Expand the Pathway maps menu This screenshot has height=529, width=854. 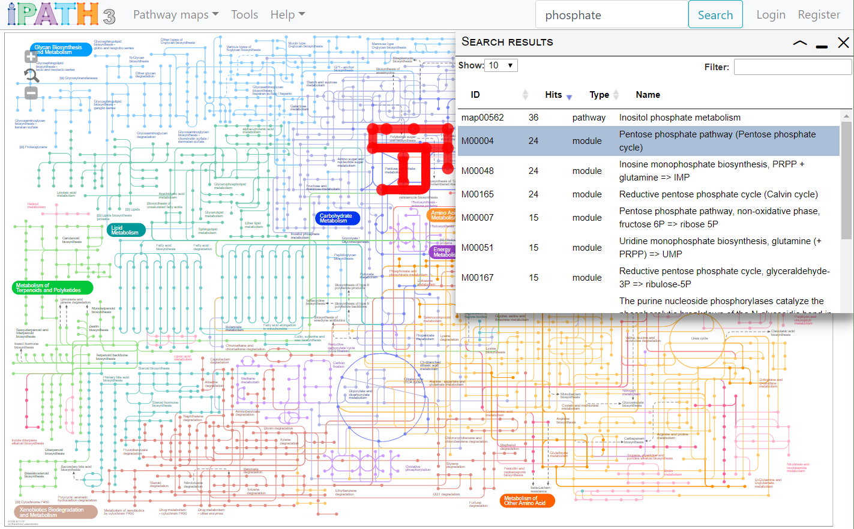pos(175,14)
